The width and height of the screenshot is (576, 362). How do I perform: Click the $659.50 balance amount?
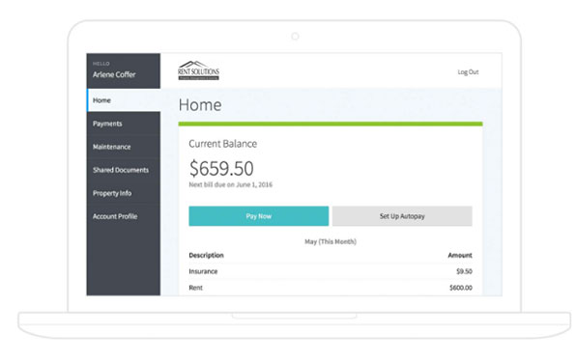[221, 168]
